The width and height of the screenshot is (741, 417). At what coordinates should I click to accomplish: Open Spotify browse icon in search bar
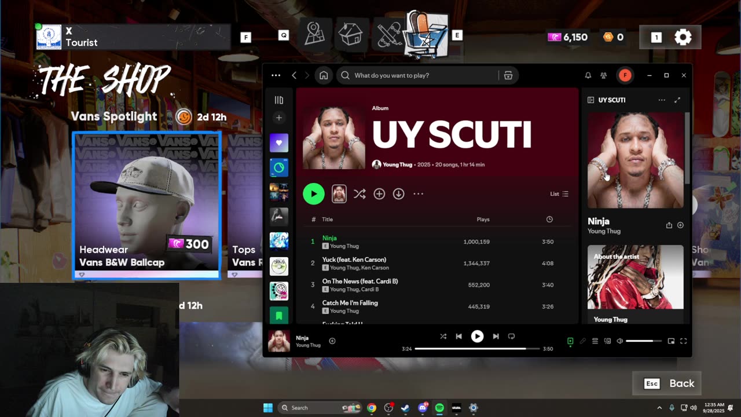(508, 75)
